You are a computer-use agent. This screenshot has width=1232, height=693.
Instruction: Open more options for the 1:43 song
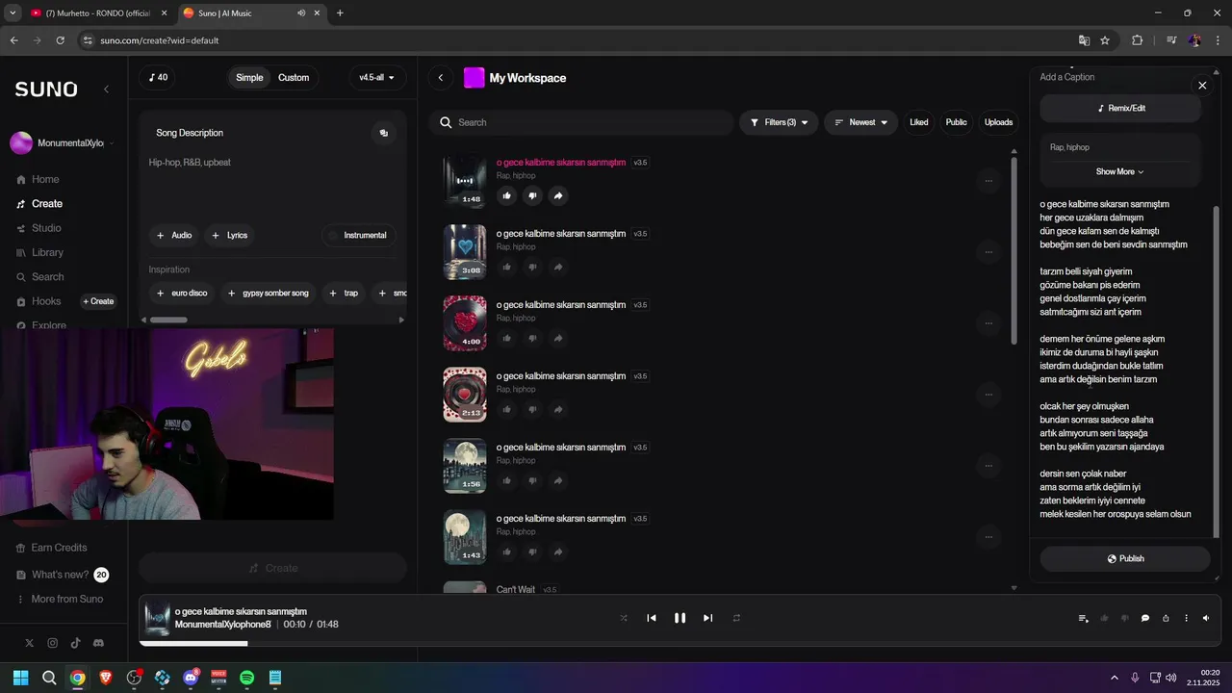(x=988, y=537)
